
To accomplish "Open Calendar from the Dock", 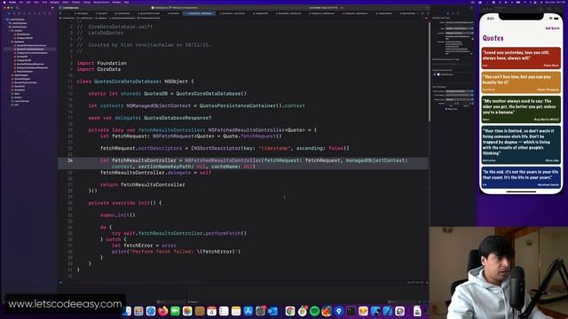I will tap(211, 311).
